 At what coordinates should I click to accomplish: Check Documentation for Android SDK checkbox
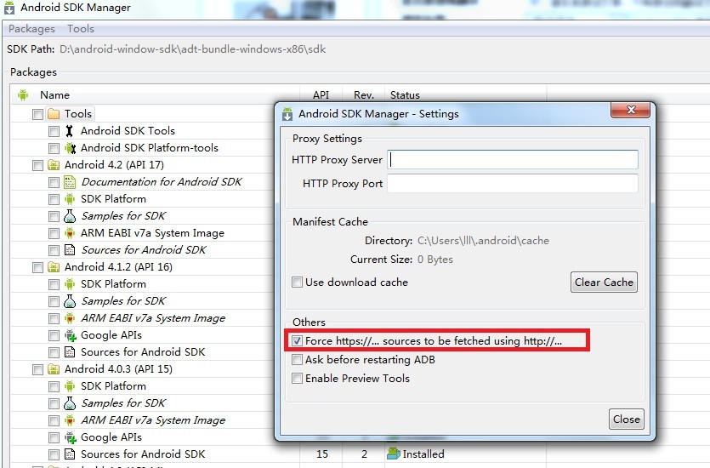pos(54,183)
